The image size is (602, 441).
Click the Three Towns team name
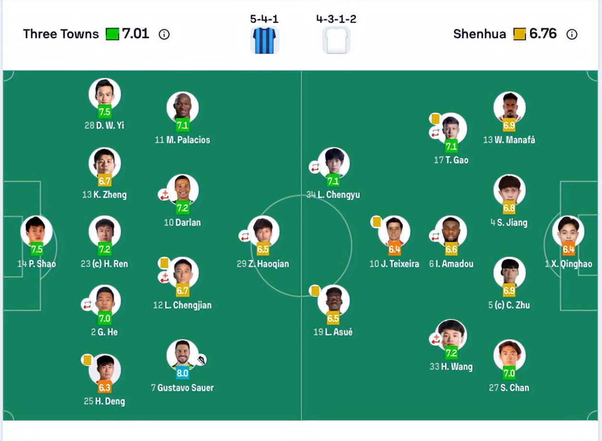coord(61,34)
